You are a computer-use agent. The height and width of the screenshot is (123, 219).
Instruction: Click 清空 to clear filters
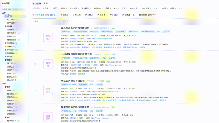181,8
